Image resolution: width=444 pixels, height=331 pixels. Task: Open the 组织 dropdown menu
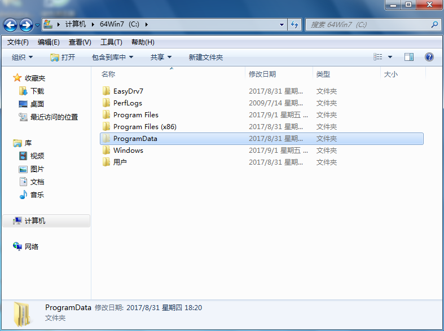tap(23, 57)
